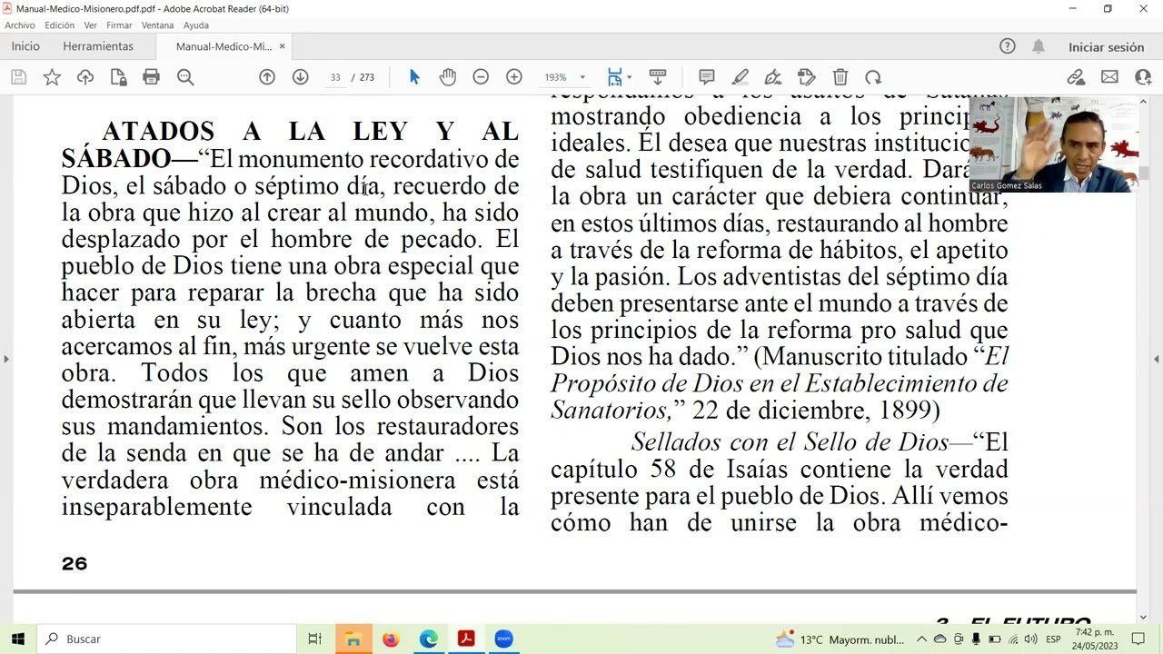Zoom out with the minus button
This screenshot has height=654, width=1163.
pyautogui.click(x=481, y=77)
